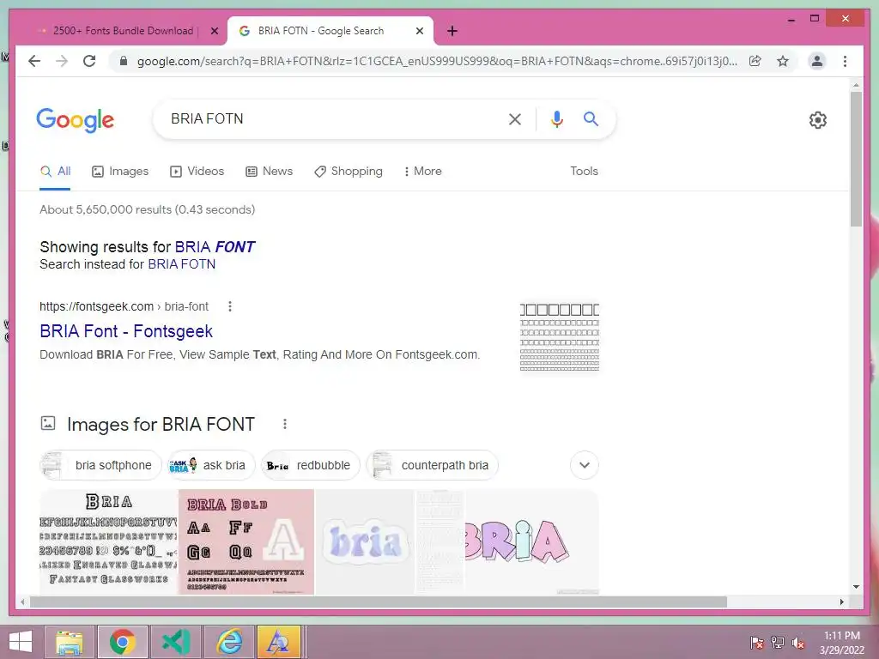
Task: Open Images for BRIA FONT heading
Action: [x=161, y=424]
